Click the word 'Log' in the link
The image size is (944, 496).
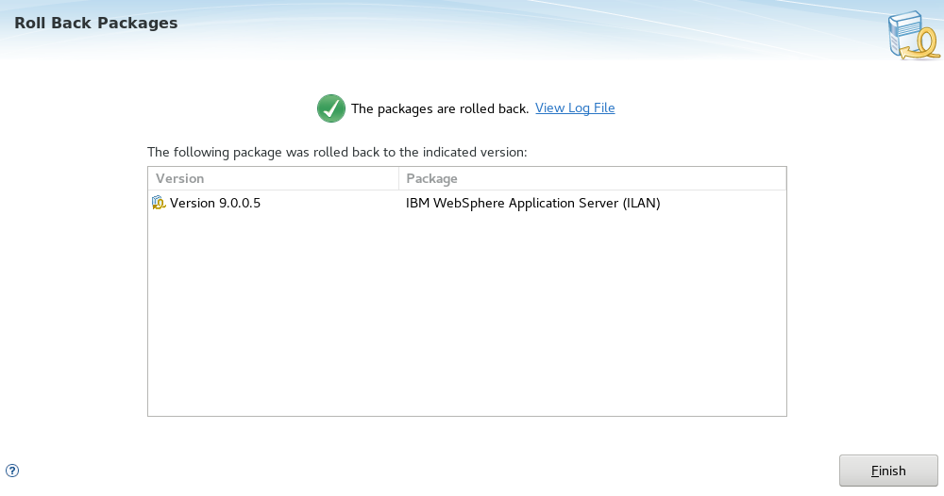point(579,108)
